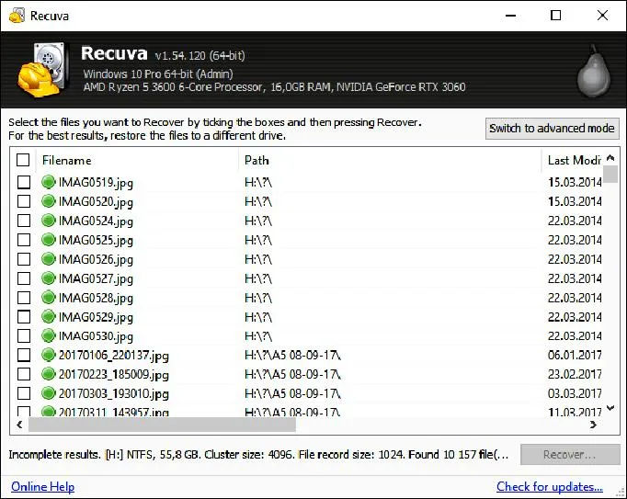
Task: Click date 06.01.2017 in the list
Action: pyautogui.click(x=575, y=355)
